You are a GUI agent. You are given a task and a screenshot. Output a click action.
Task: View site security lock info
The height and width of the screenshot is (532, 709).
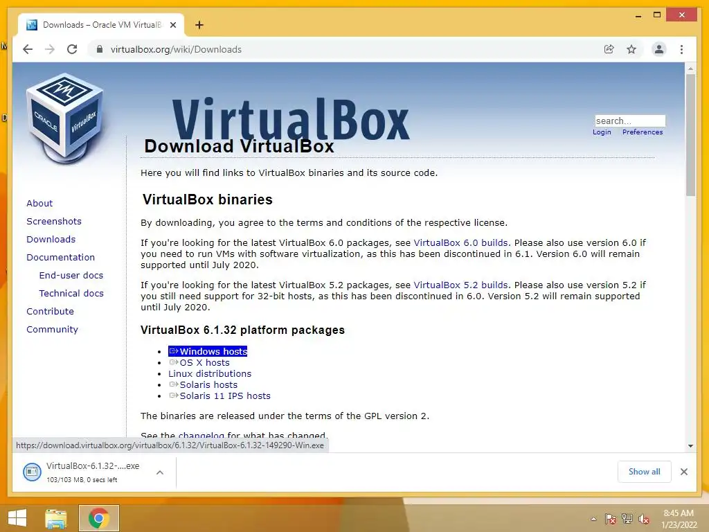pos(100,49)
